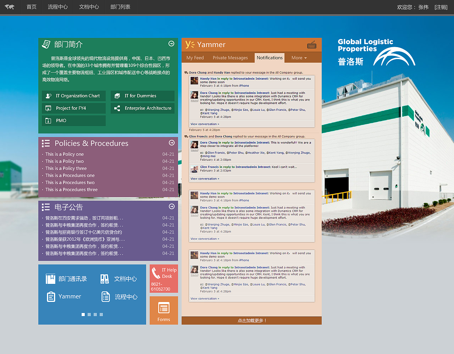Screen dimensions: 454x354
Task: Open 'This is a Policy two'
Action: click(x=65, y=161)
